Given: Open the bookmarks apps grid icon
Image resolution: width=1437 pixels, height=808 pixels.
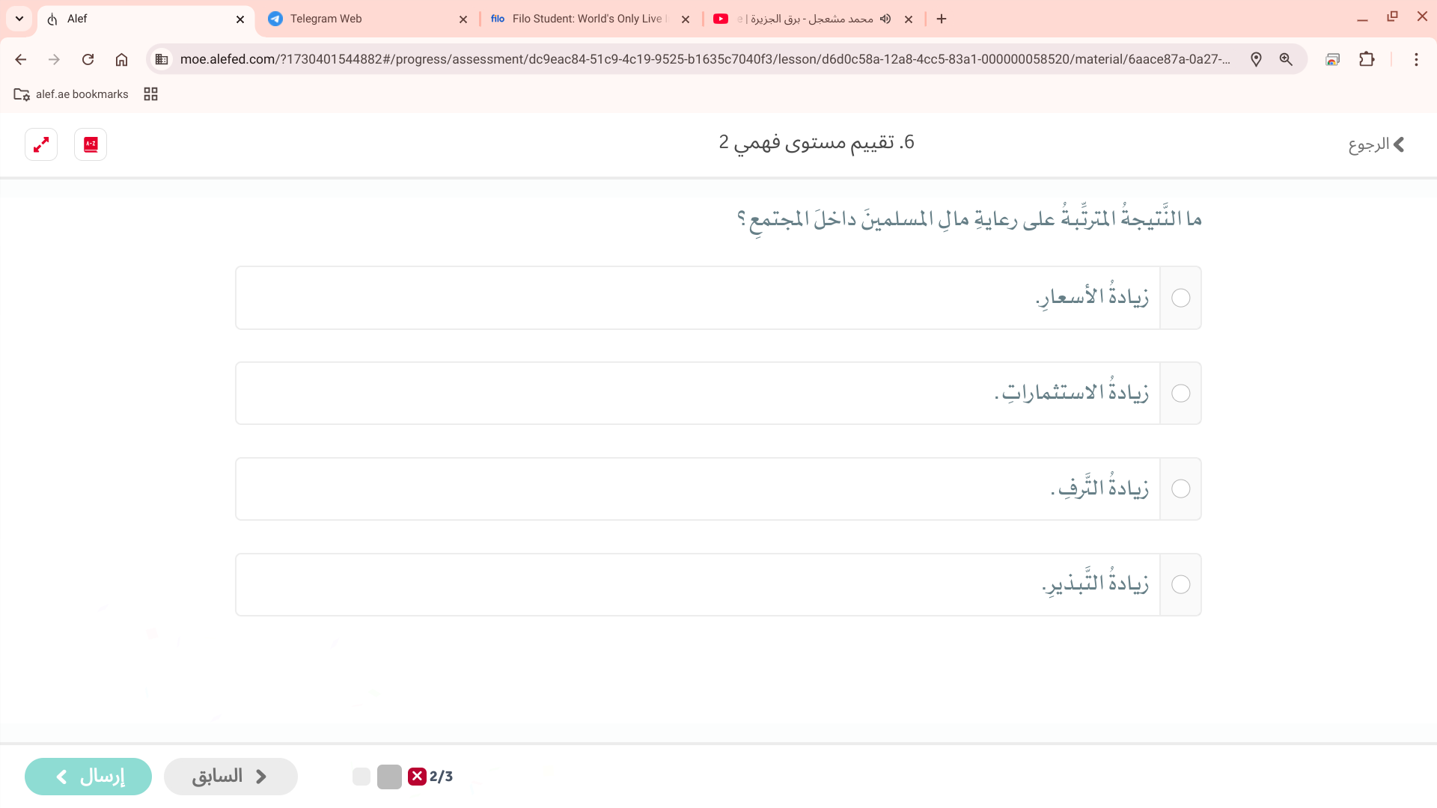Looking at the screenshot, I should tap(150, 94).
